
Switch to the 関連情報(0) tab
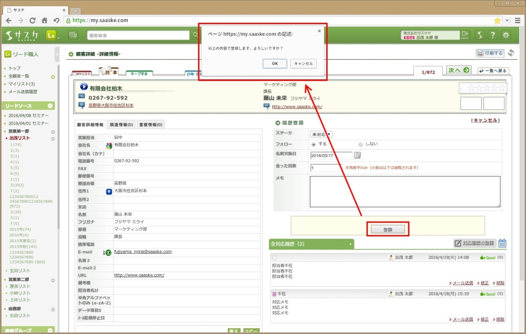pos(121,124)
